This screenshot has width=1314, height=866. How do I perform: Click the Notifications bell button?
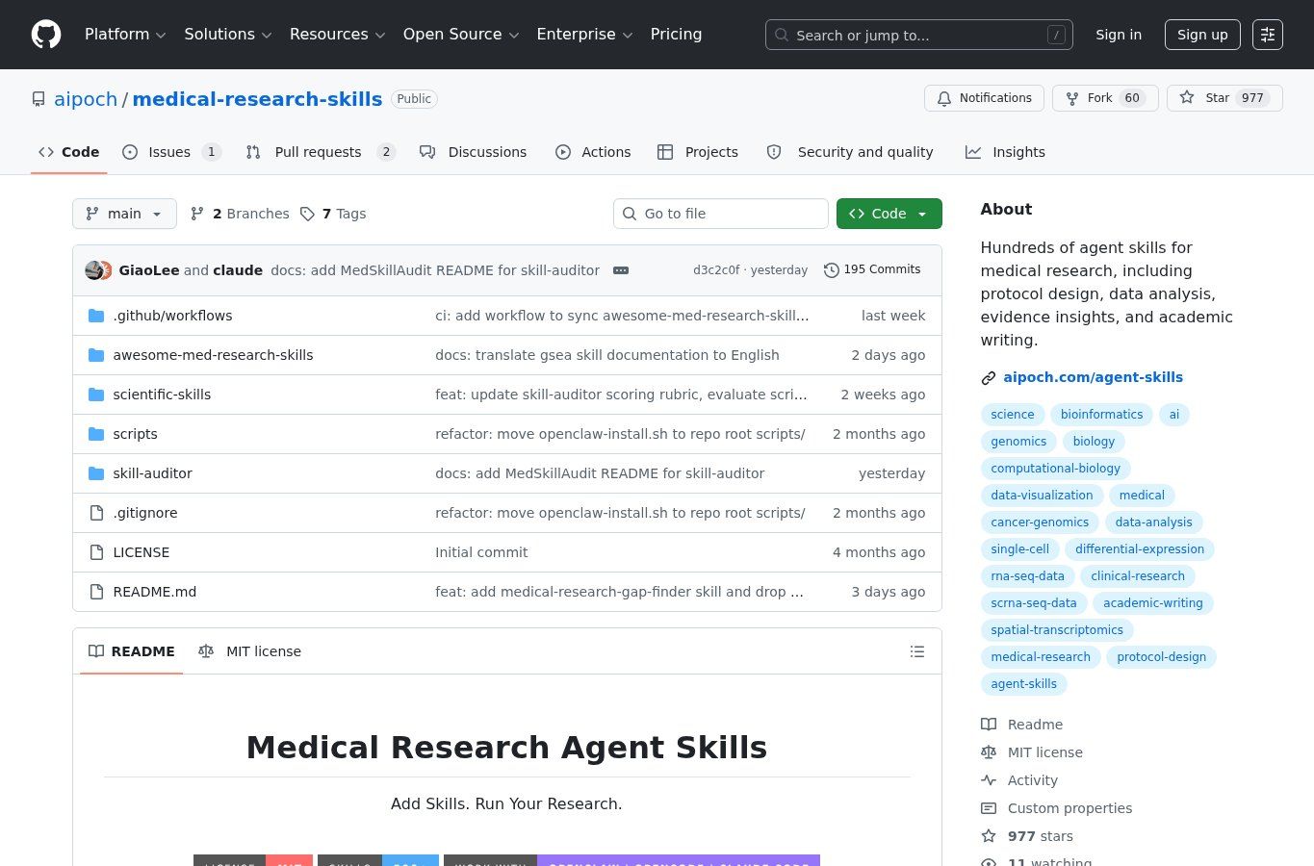(984, 98)
